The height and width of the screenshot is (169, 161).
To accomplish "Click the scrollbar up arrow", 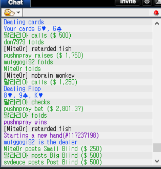I will (x=157, y=24).
